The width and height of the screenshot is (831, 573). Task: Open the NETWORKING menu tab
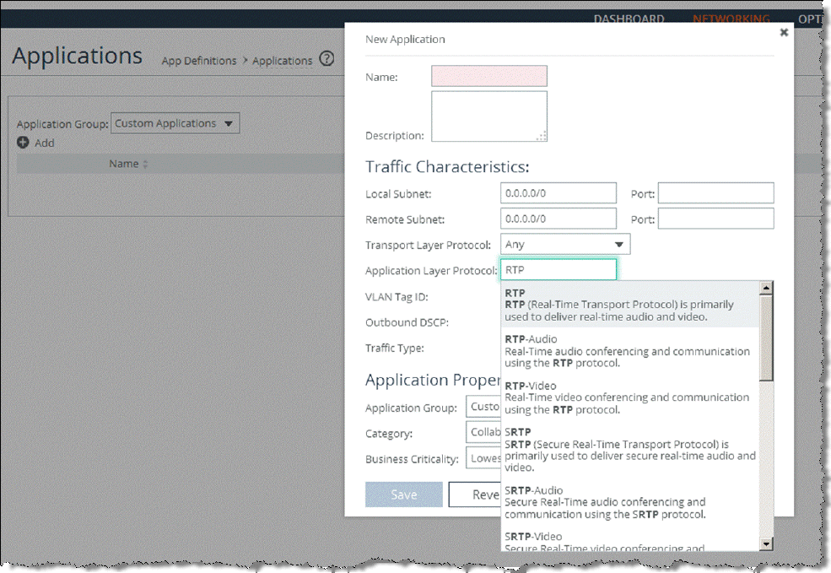tap(731, 19)
